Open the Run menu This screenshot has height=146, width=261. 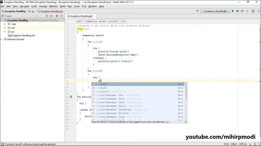pyautogui.click(x=70, y=6)
